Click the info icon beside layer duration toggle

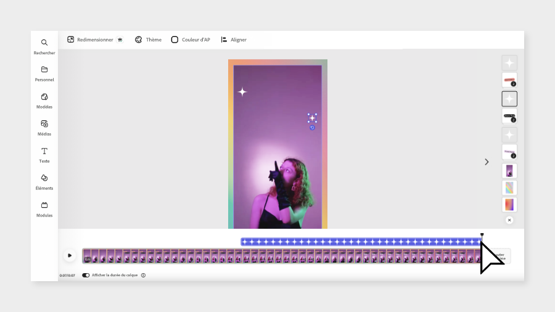pos(143,275)
